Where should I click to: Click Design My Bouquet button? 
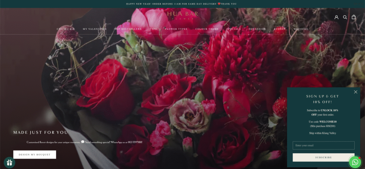(x=35, y=154)
